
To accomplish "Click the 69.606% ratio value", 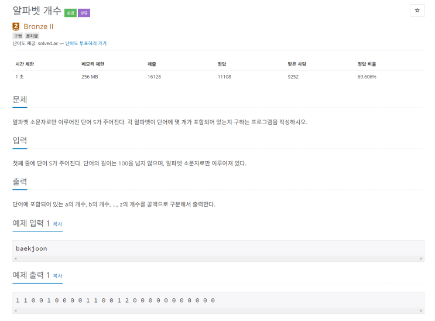I will 367,77.
